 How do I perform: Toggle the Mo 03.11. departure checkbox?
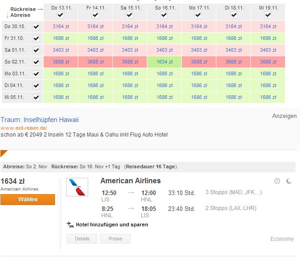(36, 74)
